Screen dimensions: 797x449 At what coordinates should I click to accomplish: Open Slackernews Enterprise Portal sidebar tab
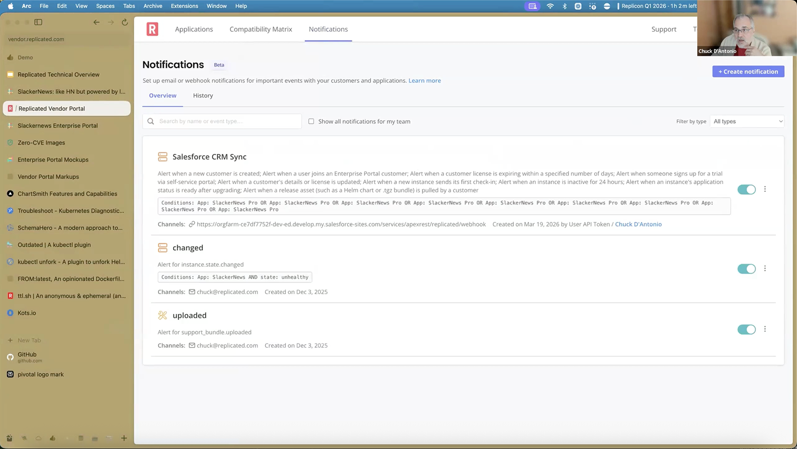[67, 125]
